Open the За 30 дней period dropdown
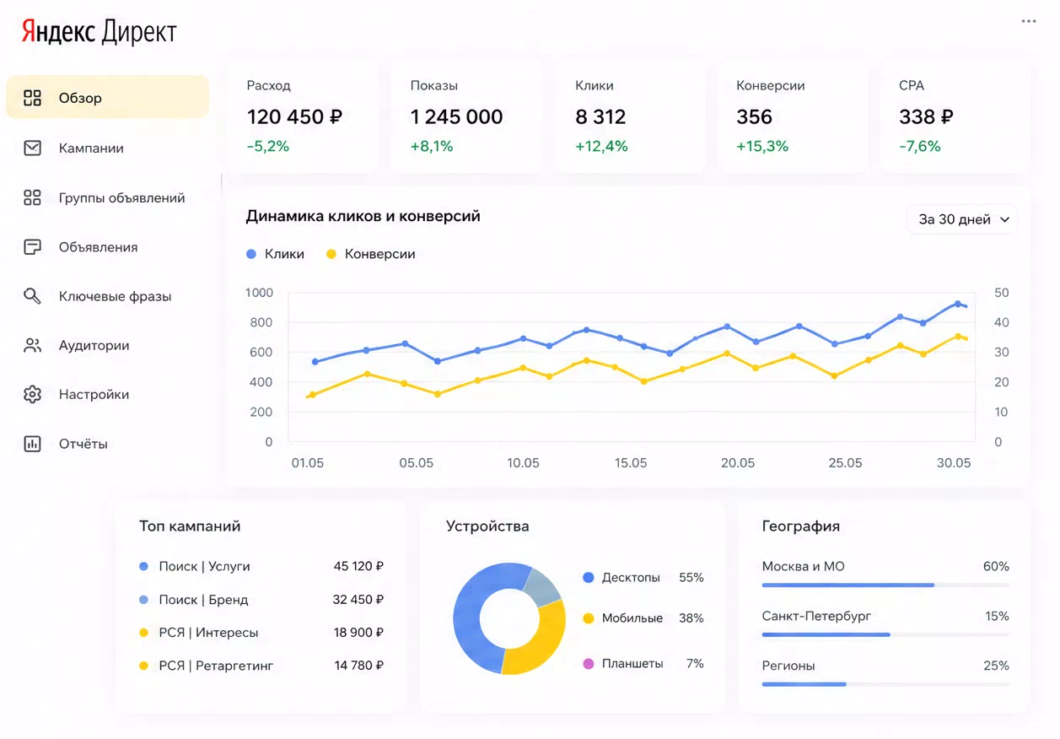 (962, 219)
